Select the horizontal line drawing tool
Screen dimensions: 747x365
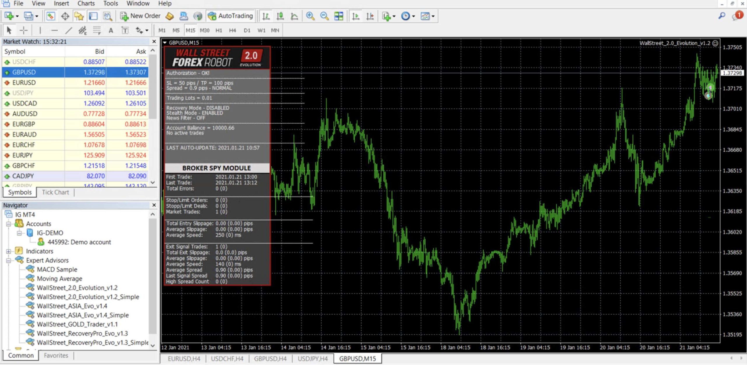55,30
